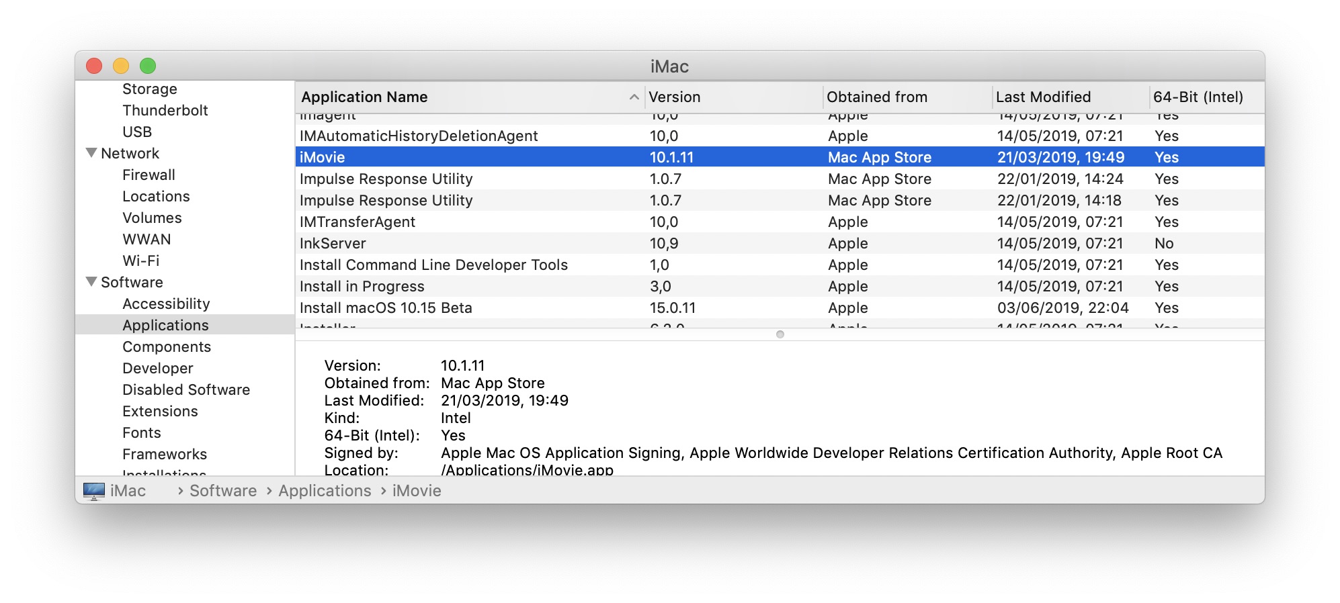The image size is (1340, 603).
Task: Open Locations under Network
Action: [x=156, y=196]
